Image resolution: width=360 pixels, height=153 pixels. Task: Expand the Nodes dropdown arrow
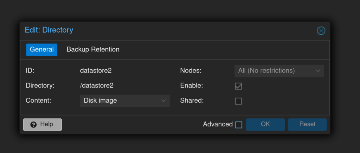coord(318,71)
